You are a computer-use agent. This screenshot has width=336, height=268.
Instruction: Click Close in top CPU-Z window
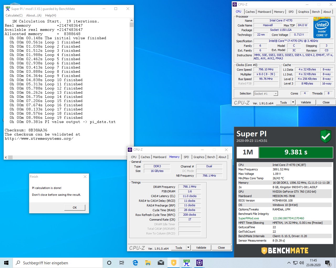tap(326, 102)
